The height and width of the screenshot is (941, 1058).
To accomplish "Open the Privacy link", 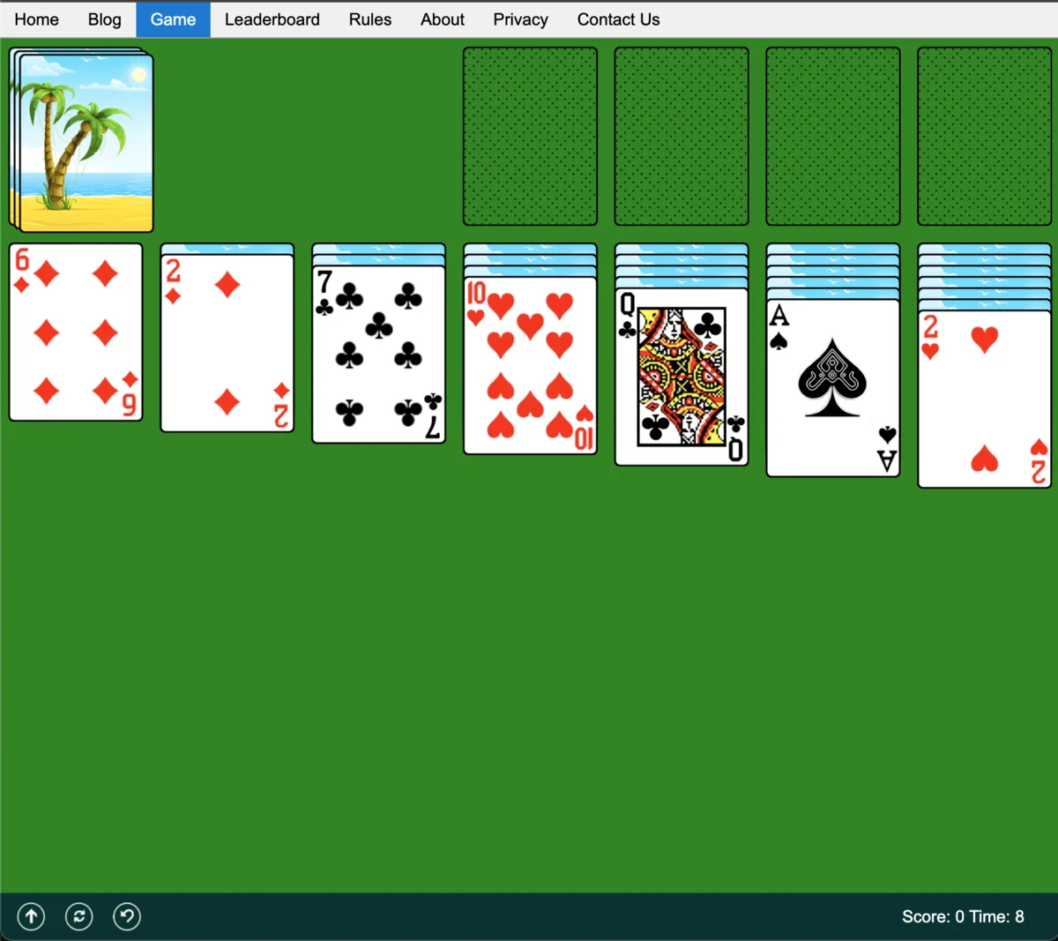I will (x=520, y=19).
